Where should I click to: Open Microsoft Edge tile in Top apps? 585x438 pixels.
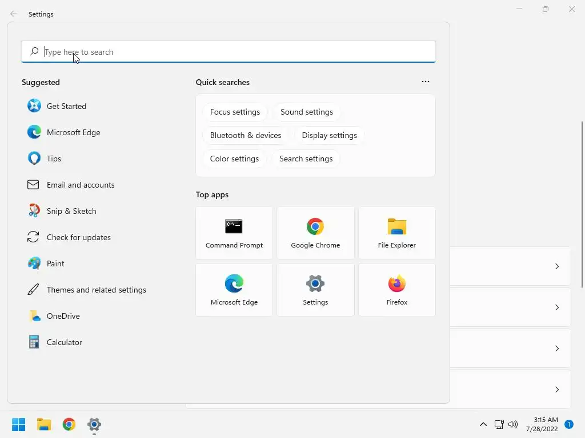coord(234,290)
